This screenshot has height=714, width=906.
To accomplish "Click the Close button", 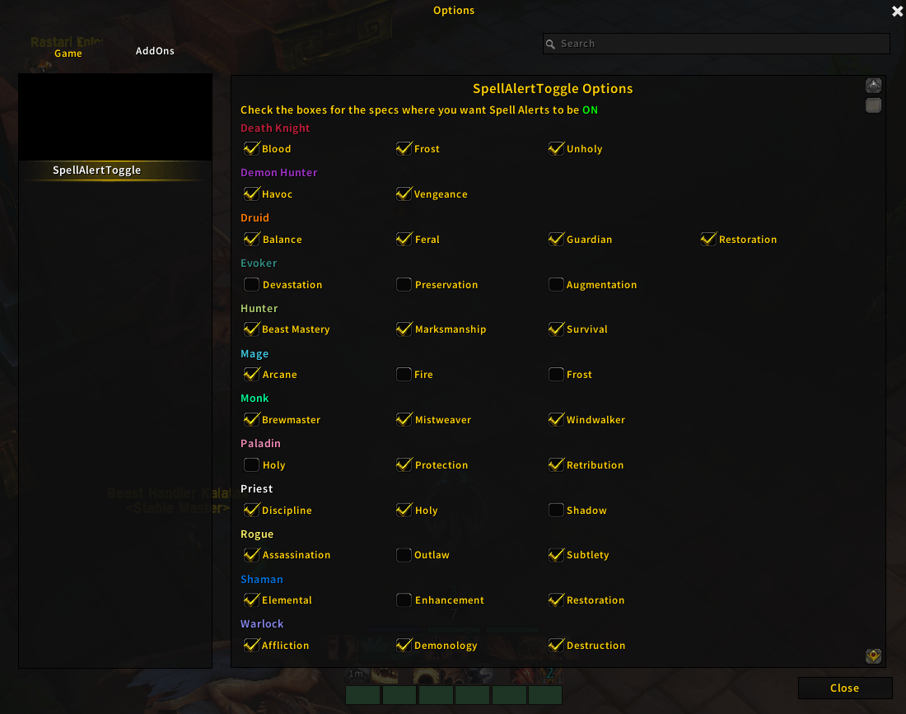I will click(x=845, y=688).
